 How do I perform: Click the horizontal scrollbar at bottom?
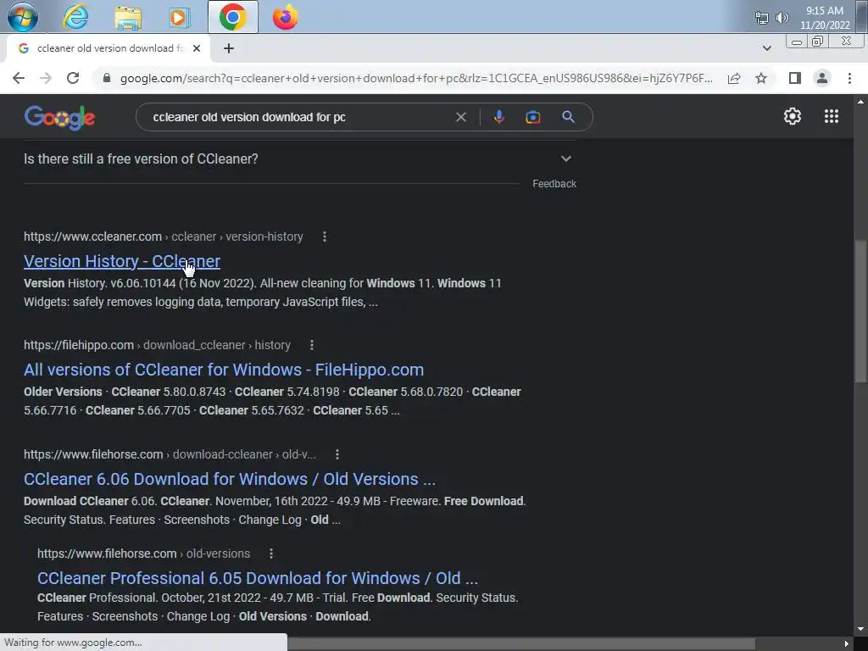[x=520, y=644]
